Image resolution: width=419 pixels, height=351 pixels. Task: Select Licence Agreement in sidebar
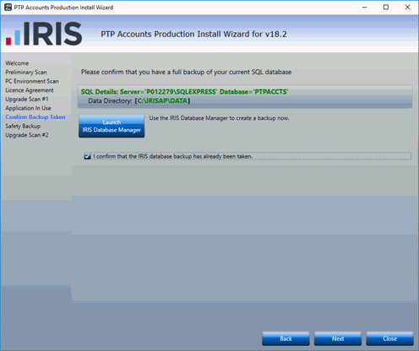point(30,90)
